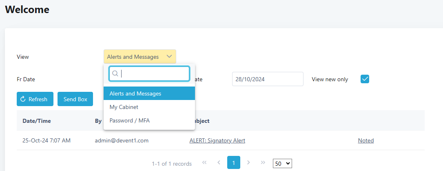Focus the date field showing 28/10/2024
The height and width of the screenshot is (171, 443).
pos(268,79)
